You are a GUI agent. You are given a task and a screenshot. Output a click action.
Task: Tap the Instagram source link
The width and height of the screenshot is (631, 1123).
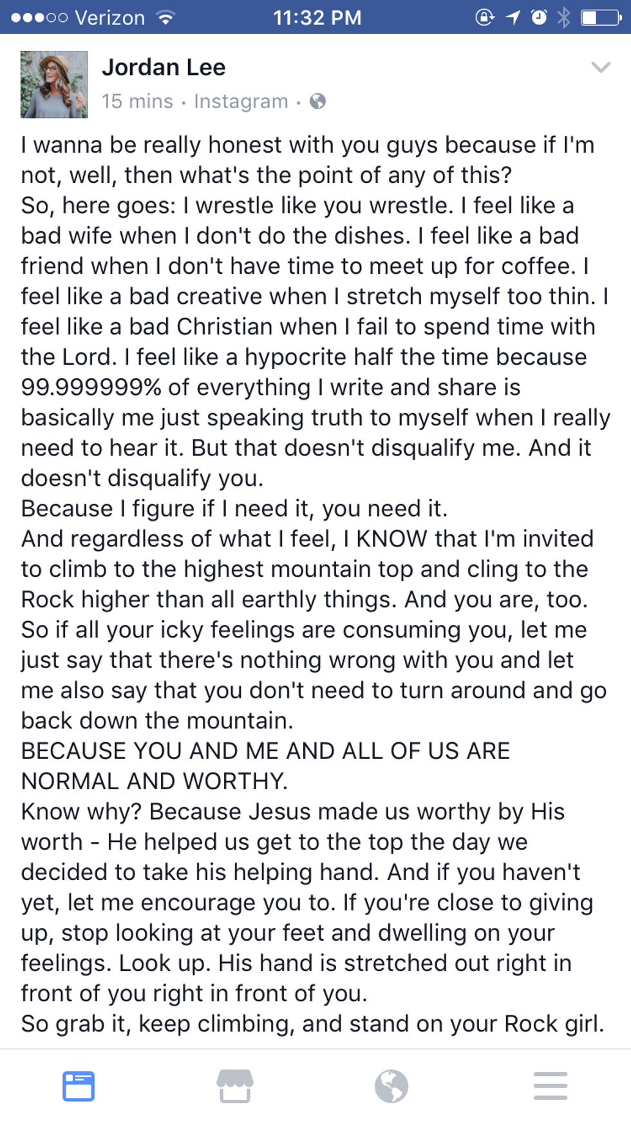coord(241,101)
